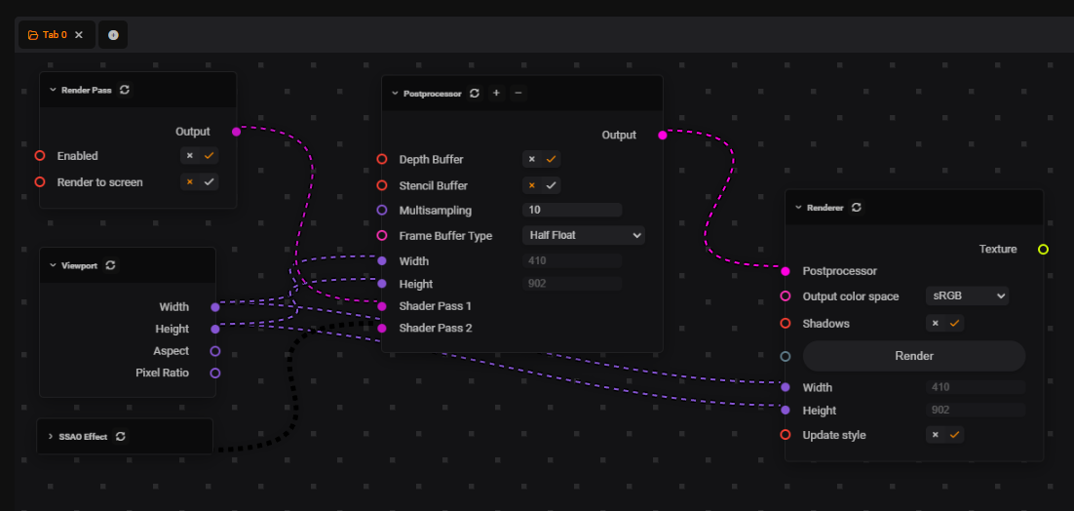Screen dimensions: 1074x511
Task: Select the Depth Buffer input socket
Action: click(382, 160)
